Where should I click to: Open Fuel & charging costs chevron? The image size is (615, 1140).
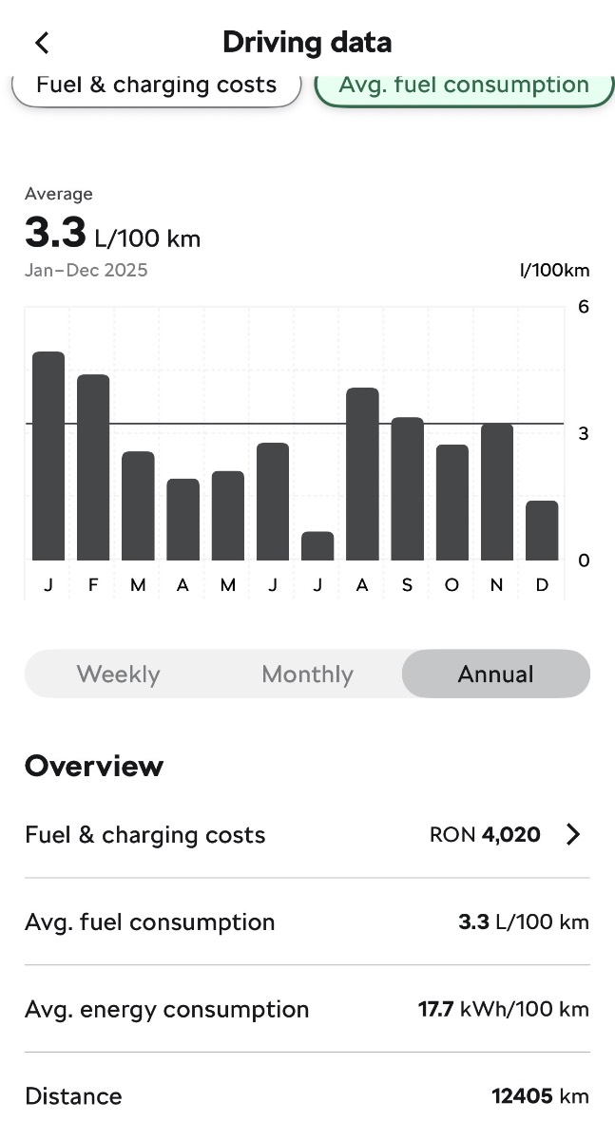coord(573,835)
